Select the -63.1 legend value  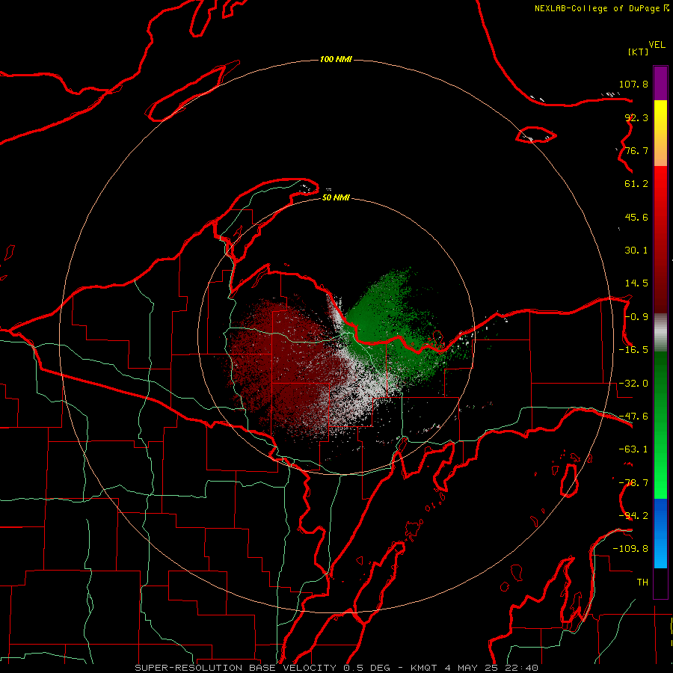tap(633, 449)
